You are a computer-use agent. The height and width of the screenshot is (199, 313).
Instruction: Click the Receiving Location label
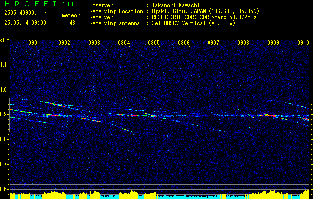[116, 11]
